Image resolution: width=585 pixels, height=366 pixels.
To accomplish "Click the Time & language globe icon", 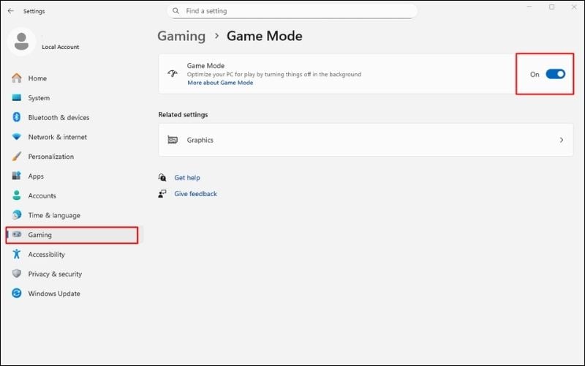I will click(16, 214).
